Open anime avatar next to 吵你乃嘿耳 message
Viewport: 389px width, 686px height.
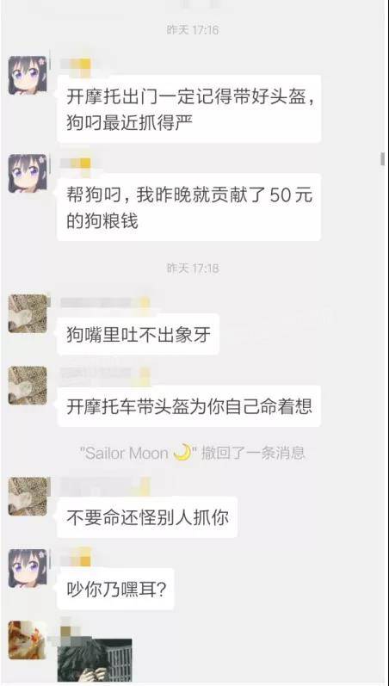(x=28, y=568)
